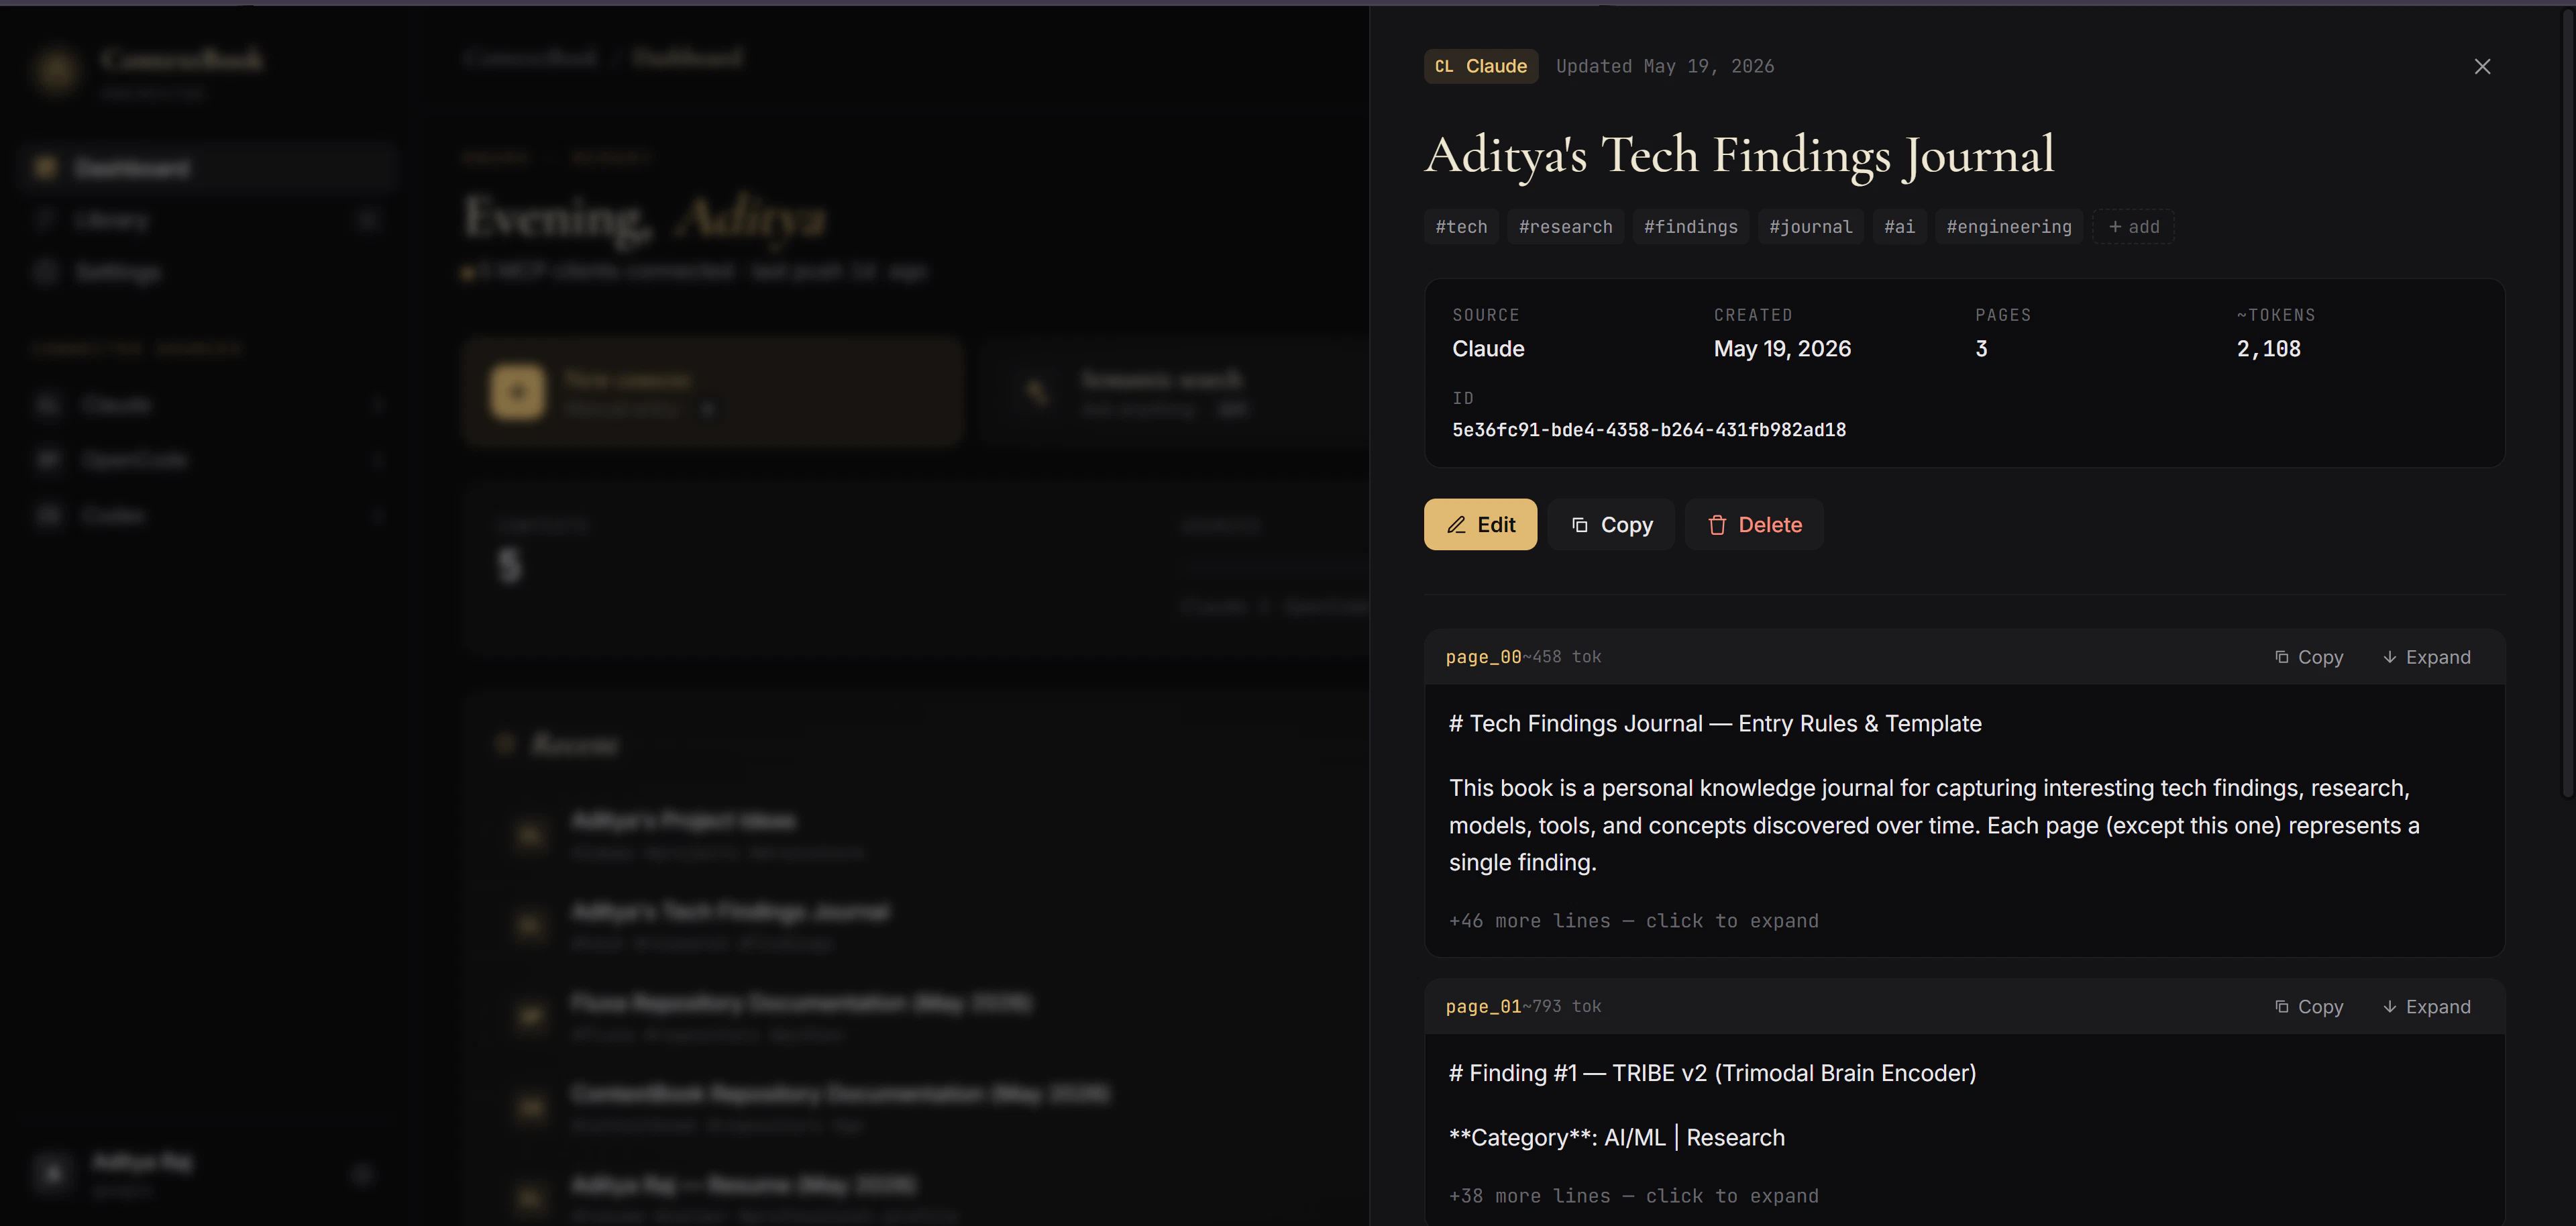Open Dashboard in the blurred left sidebar
The image size is (2576, 1226).
208,167
